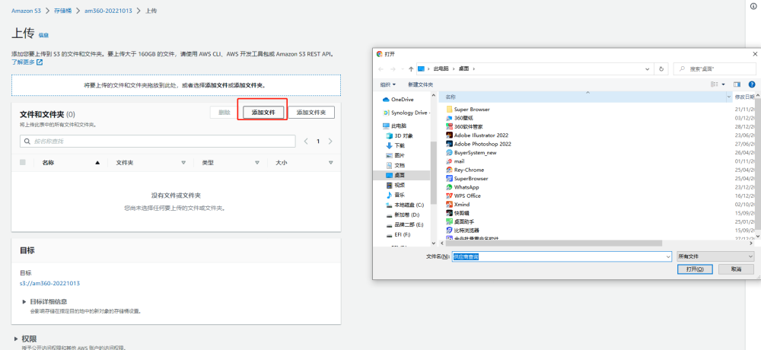Click the 添加文件夹 button
The width and height of the screenshot is (761, 350).
(x=311, y=112)
